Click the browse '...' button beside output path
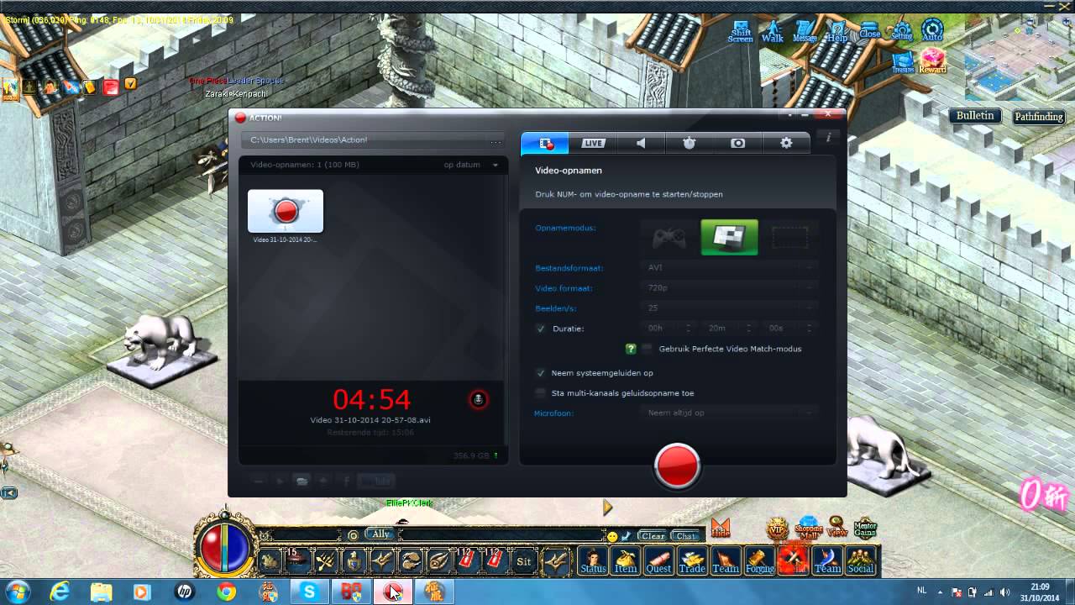The width and height of the screenshot is (1075, 605). (496, 141)
